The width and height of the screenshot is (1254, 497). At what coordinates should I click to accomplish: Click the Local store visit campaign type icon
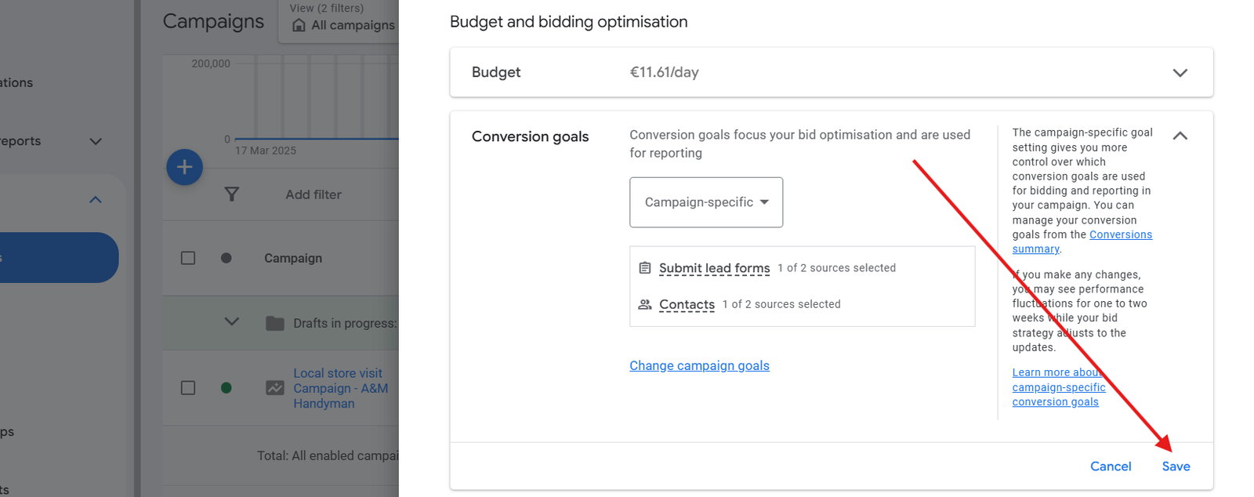[275, 388]
